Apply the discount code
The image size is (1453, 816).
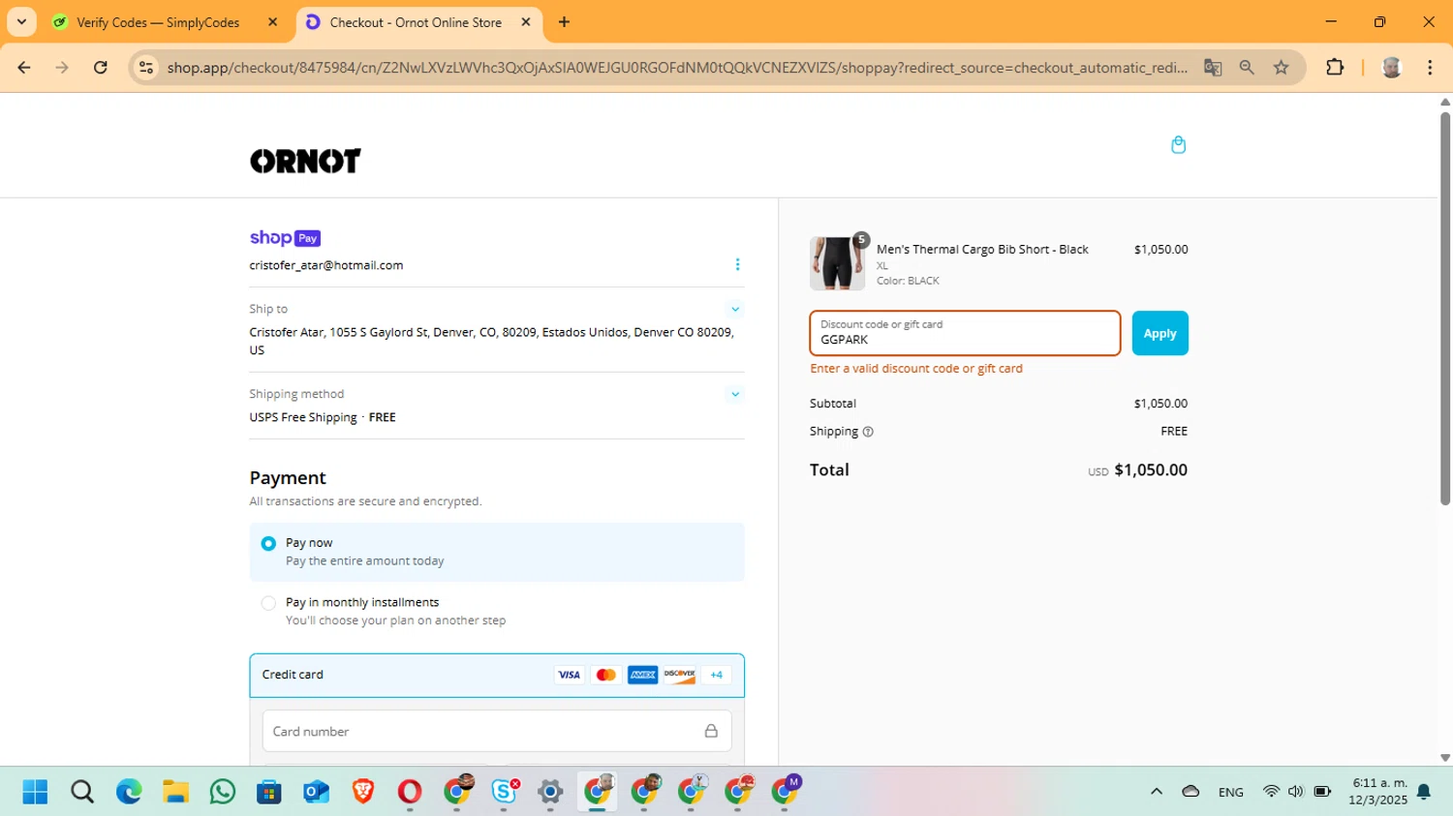point(1159,333)
